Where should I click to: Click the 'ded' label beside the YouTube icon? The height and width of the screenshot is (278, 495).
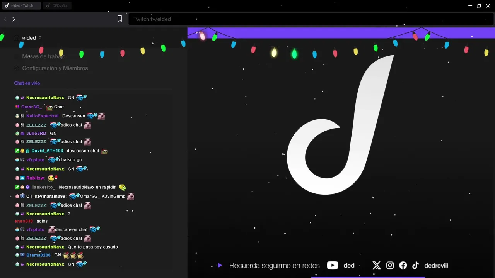[349, 266]
